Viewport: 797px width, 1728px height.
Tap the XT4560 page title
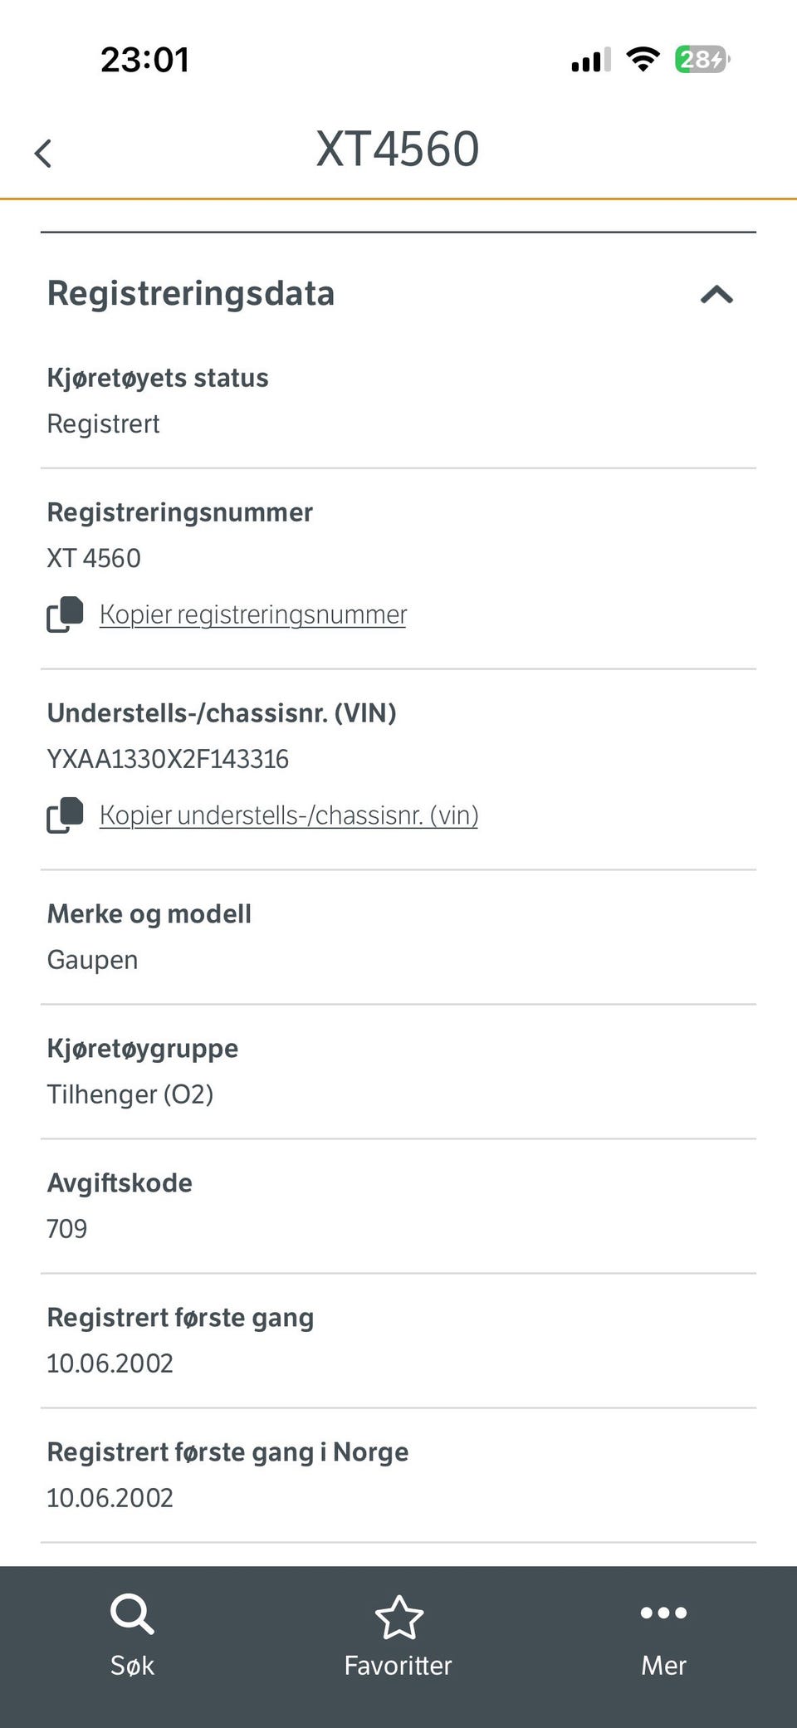[x=398, y=149]
